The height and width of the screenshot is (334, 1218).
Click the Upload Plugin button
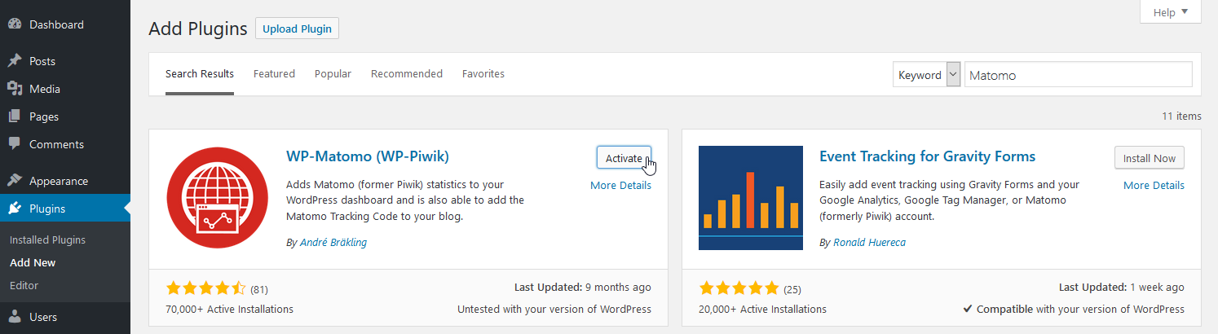pos(297,29)
